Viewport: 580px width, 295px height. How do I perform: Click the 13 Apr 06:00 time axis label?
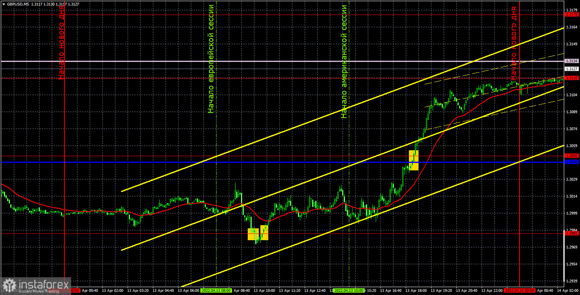189,291
